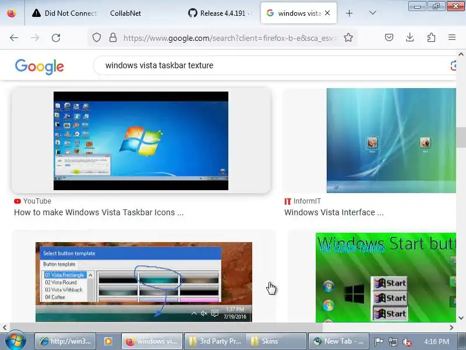
Task: Select the Firefox windows vi... taskbar button
Action: coord(152,341)
